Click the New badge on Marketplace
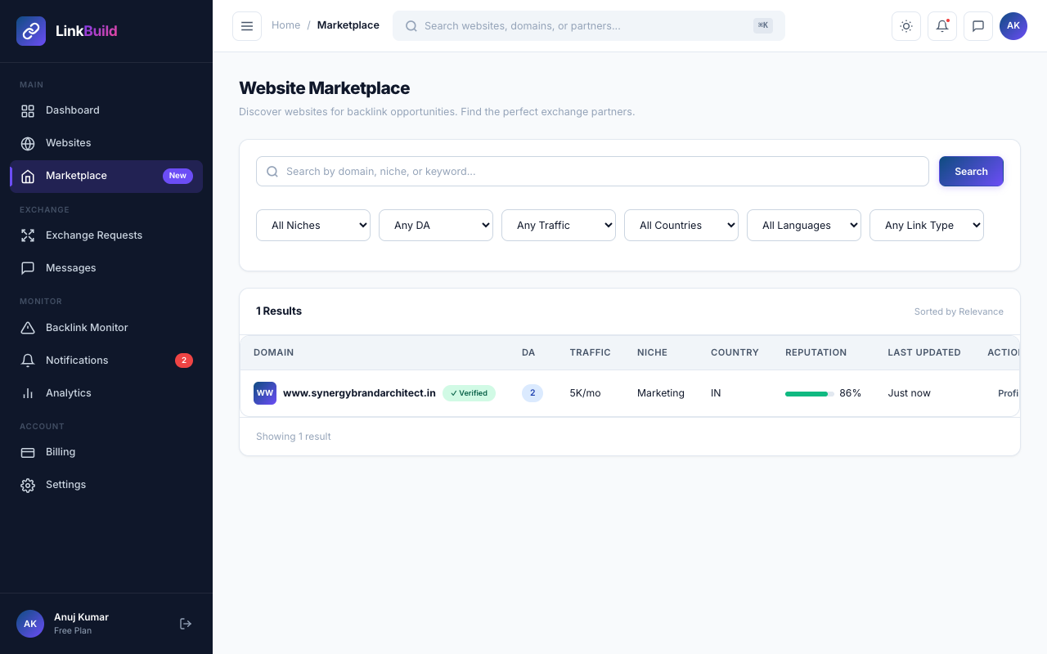This screenshot has width=1047, height=654. 177,176
